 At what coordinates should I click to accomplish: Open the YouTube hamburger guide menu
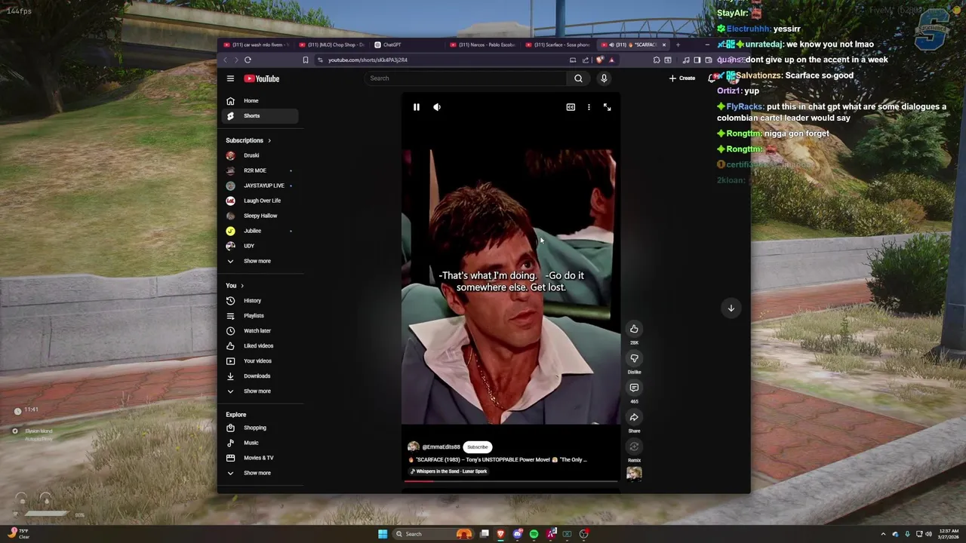pyautogui.click(x=230, y=78)
